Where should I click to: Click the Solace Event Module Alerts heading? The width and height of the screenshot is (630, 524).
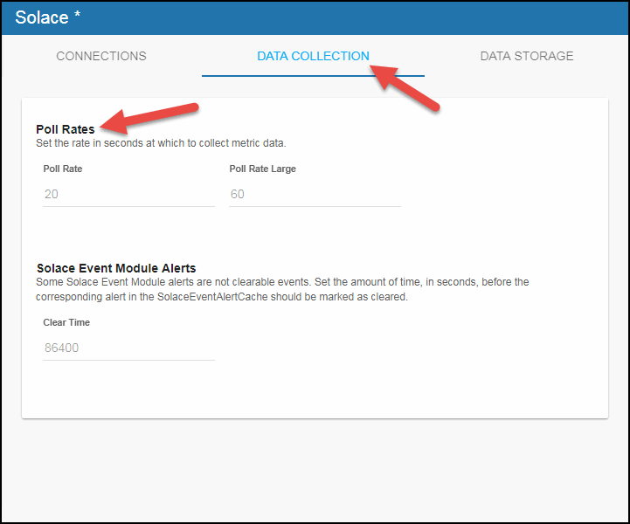coord(116,268)
